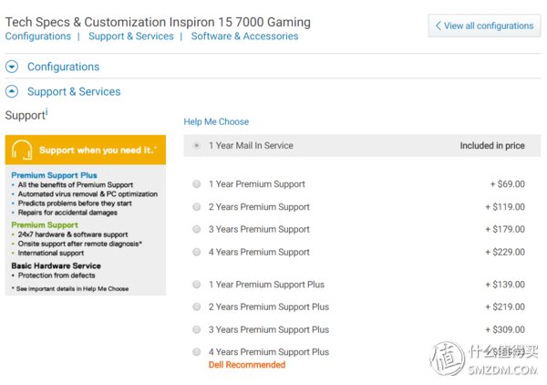Open the Configurations anchor link
The image size is (547, 385).
click(x=38, y=36)
